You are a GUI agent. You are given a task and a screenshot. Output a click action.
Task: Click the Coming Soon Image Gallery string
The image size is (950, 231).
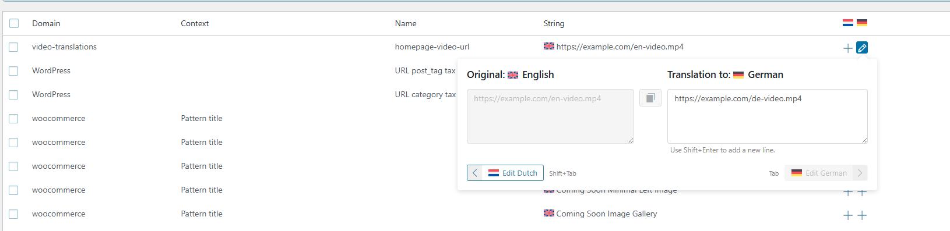click(607, 214)
